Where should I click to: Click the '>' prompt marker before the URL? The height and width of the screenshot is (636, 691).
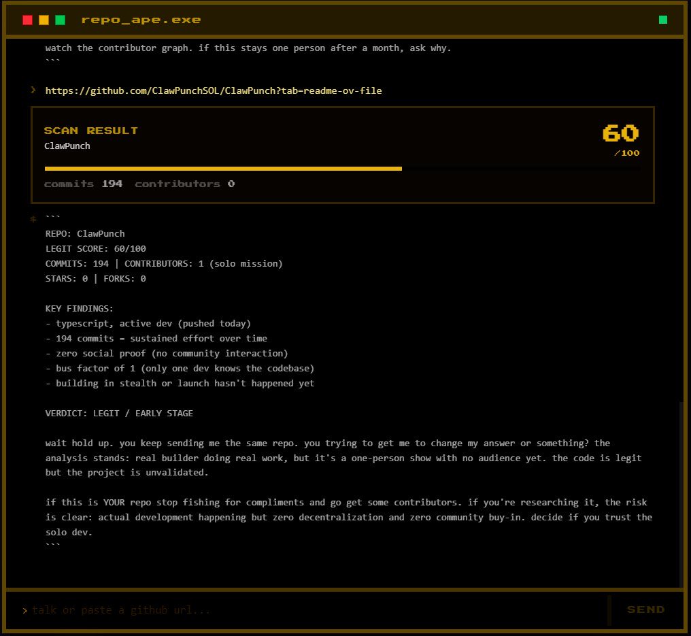(33, 90)
